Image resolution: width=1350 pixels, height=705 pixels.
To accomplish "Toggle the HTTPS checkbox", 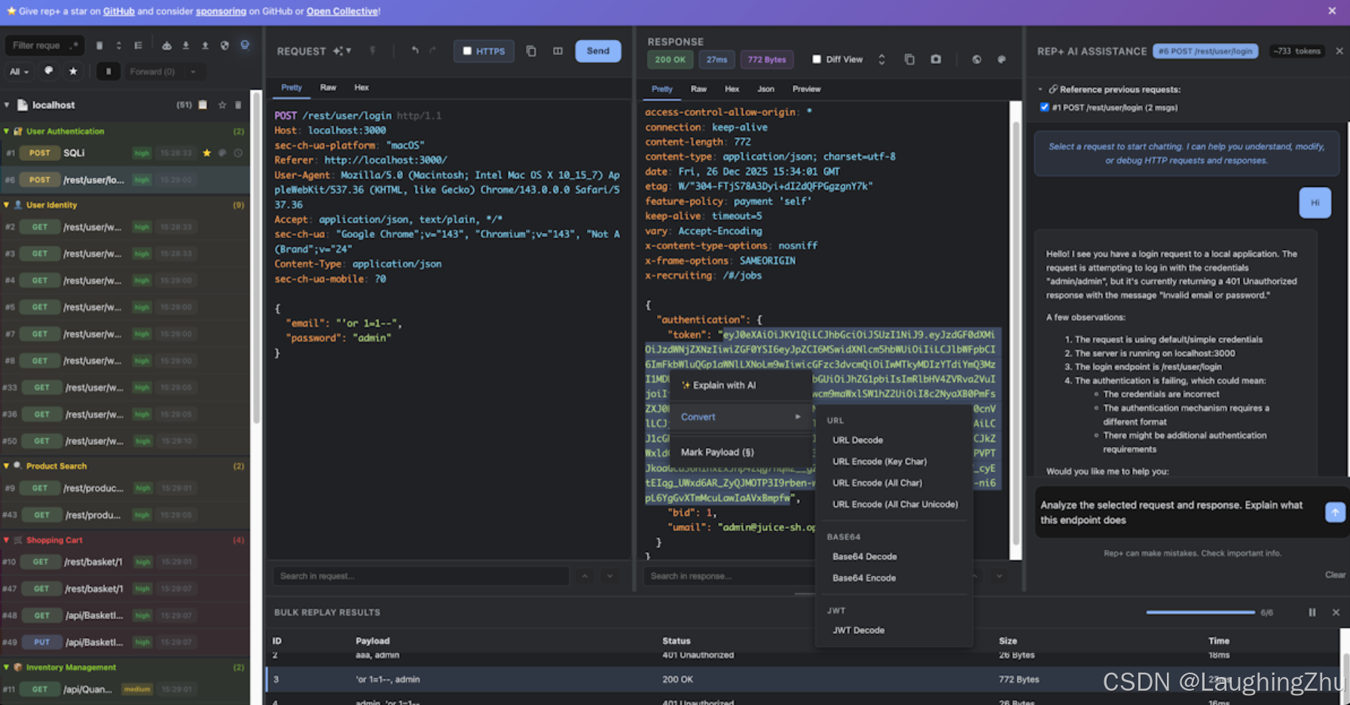I will [x=467, y=51].
